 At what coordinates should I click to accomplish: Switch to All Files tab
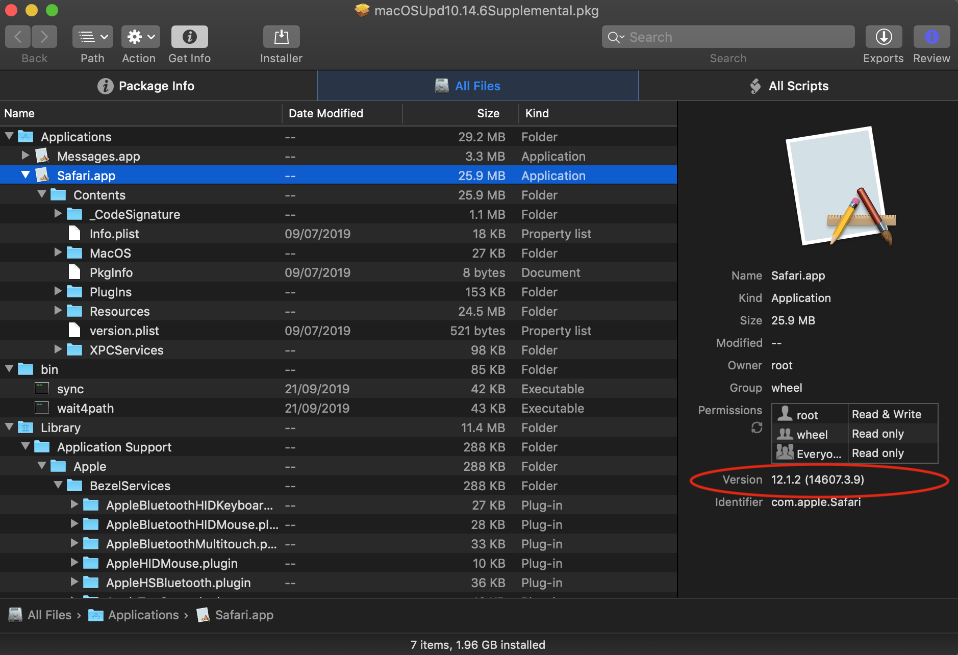click(x=478, y=86)
